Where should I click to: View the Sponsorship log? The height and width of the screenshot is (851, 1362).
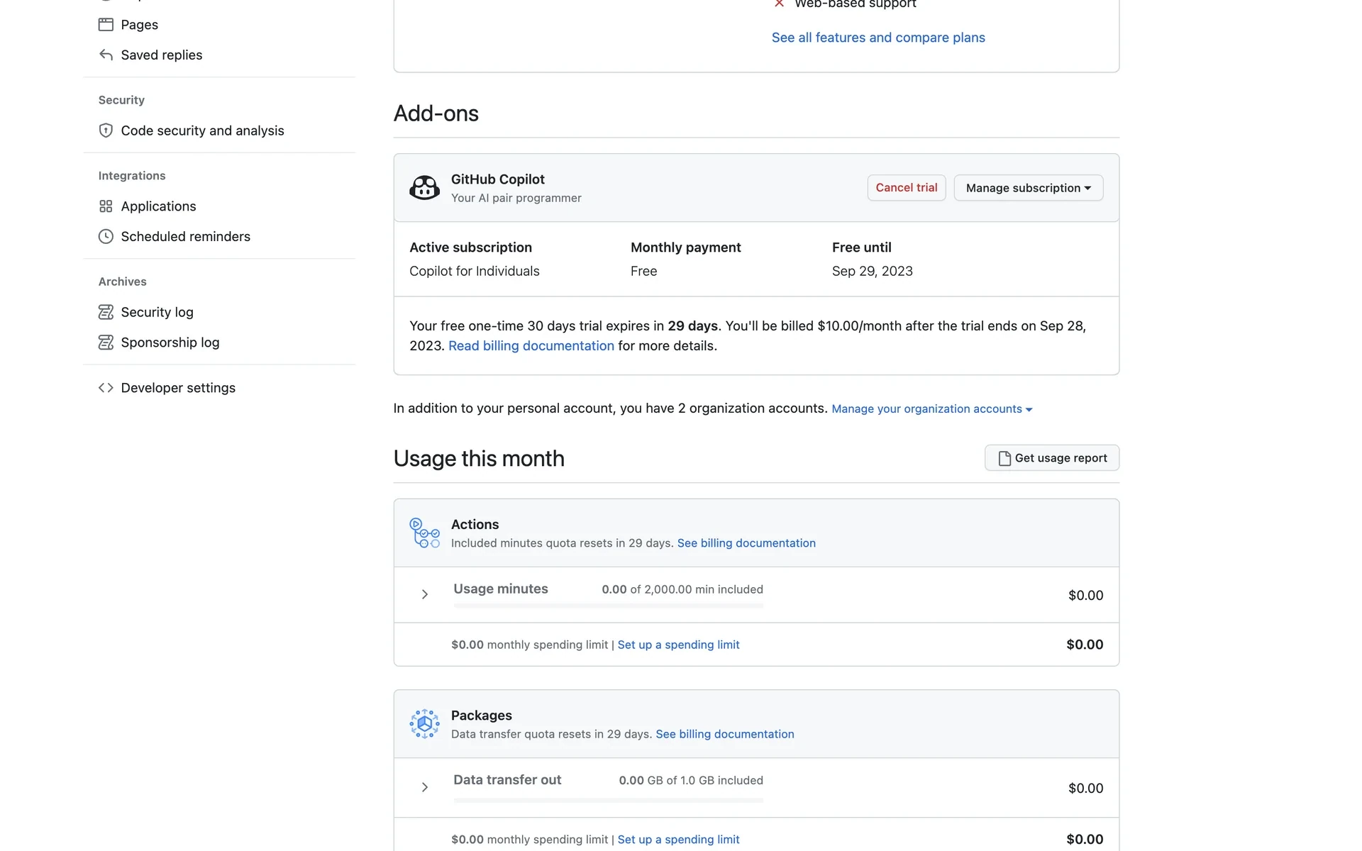pos(170,343)
